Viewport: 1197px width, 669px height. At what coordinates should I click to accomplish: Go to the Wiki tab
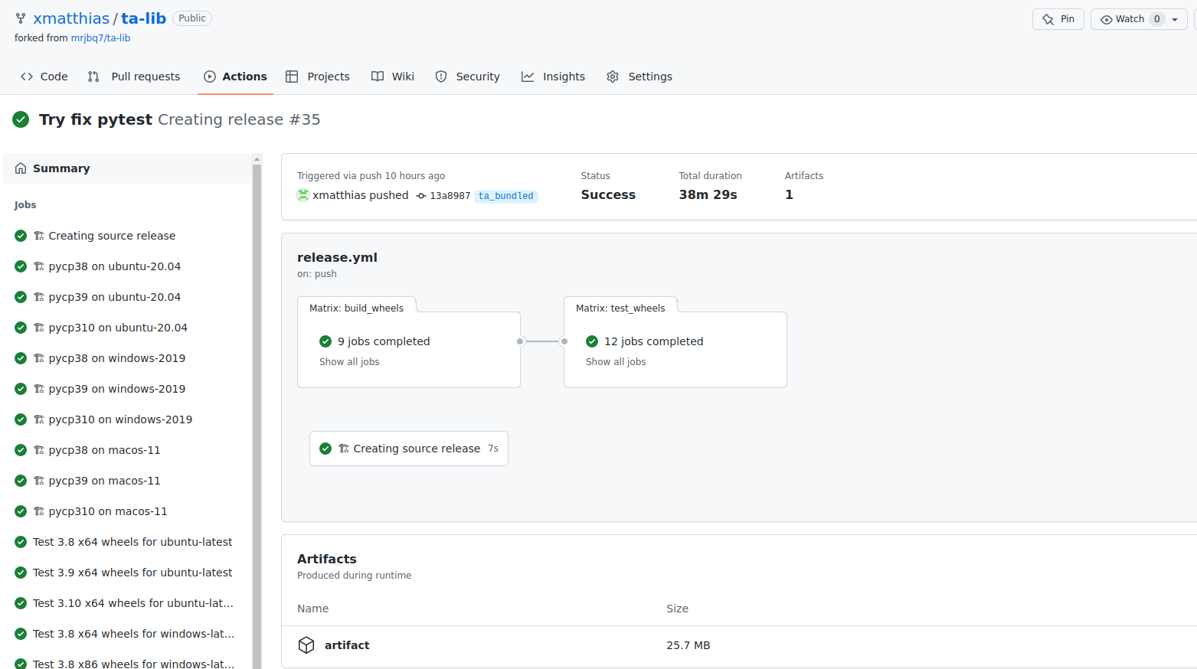[x=393, y=77]
